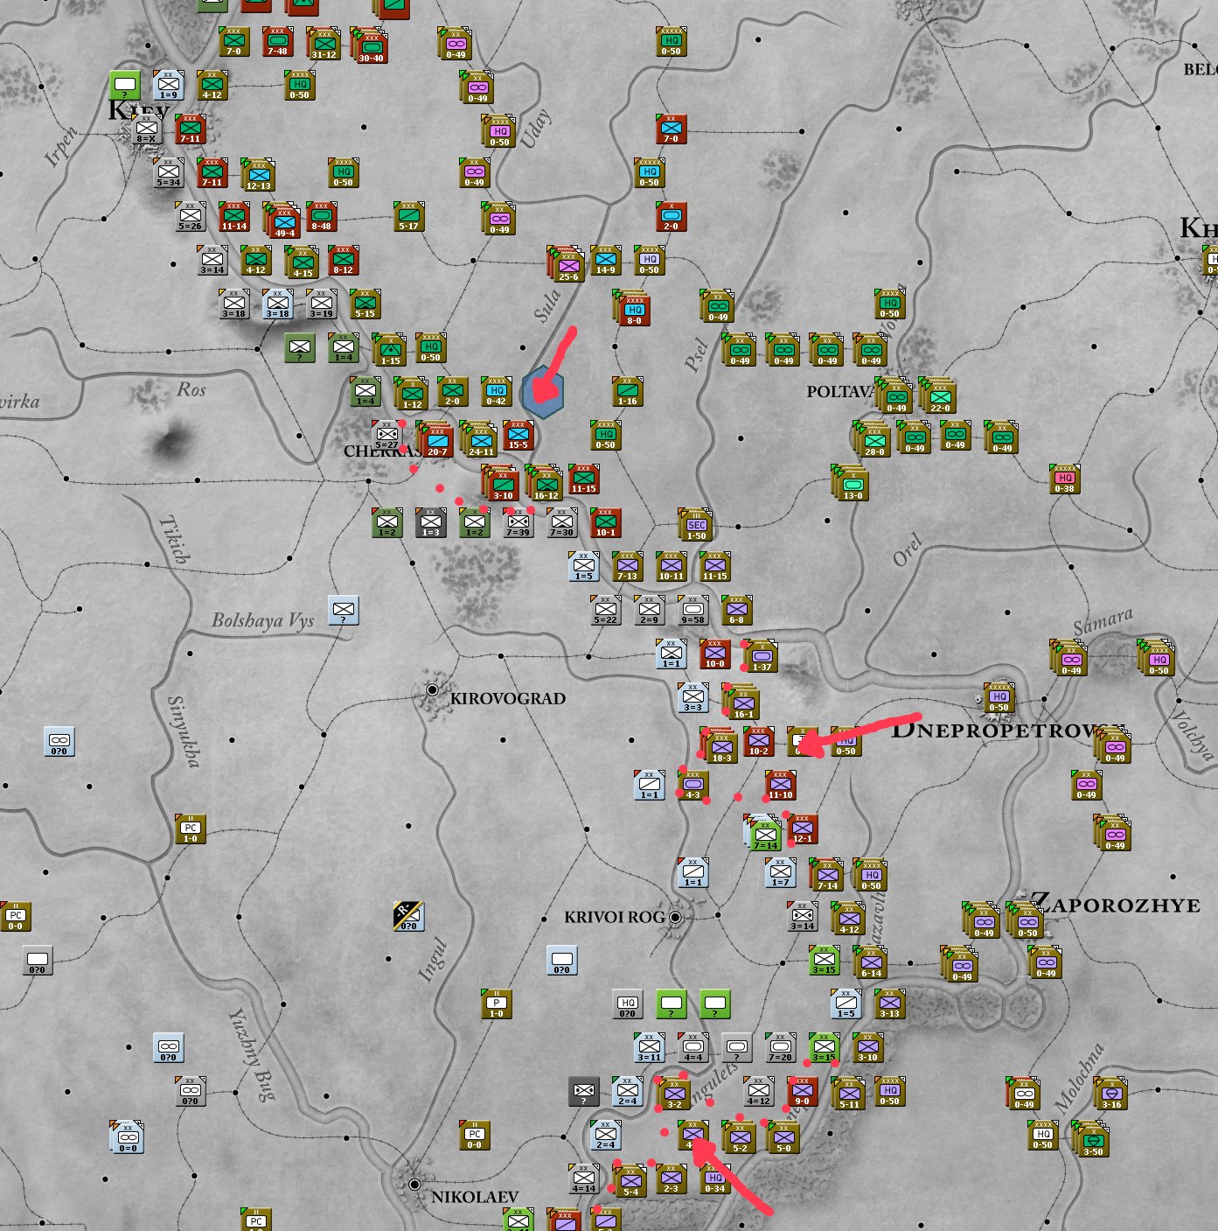Select the 24-11 counter stack
This screenshot has width=1218, height=1231.
[x=478, y=440]
